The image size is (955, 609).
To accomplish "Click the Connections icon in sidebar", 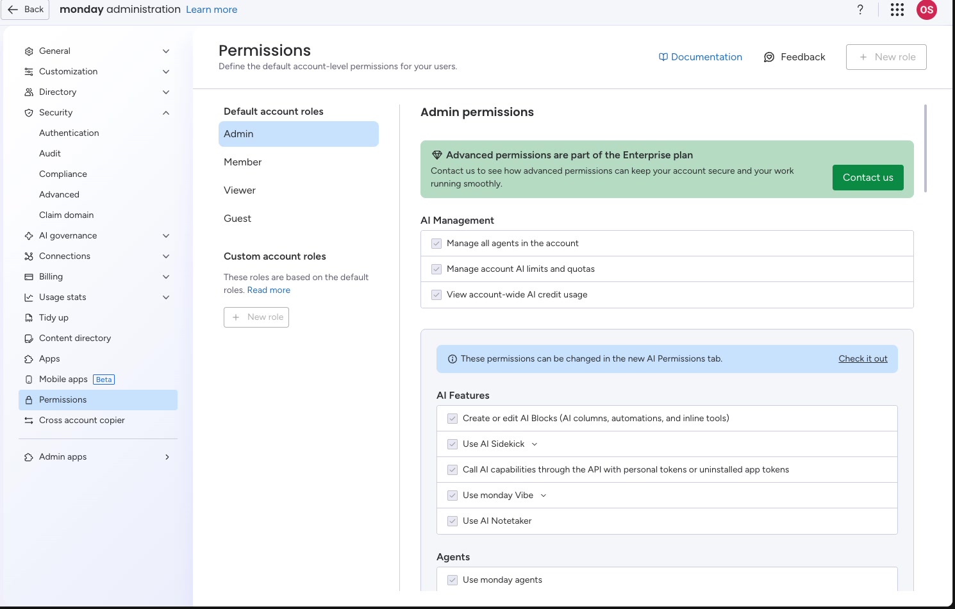I will click(29, 256).
